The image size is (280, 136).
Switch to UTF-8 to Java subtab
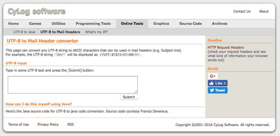(x=24, y=32)
